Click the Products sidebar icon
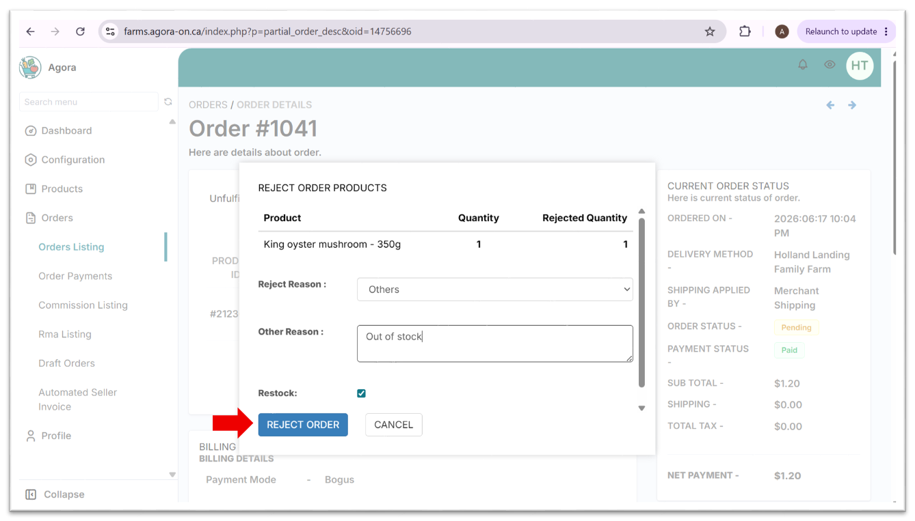The height and width of the screenshot is (521, 915). point(30,188)
